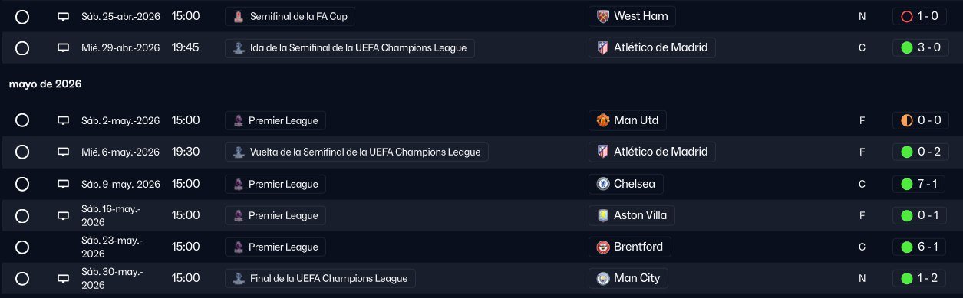The image size is (963, 298).
Task: Click the Aston Villa club crest icon
Action: click(603, 215)
